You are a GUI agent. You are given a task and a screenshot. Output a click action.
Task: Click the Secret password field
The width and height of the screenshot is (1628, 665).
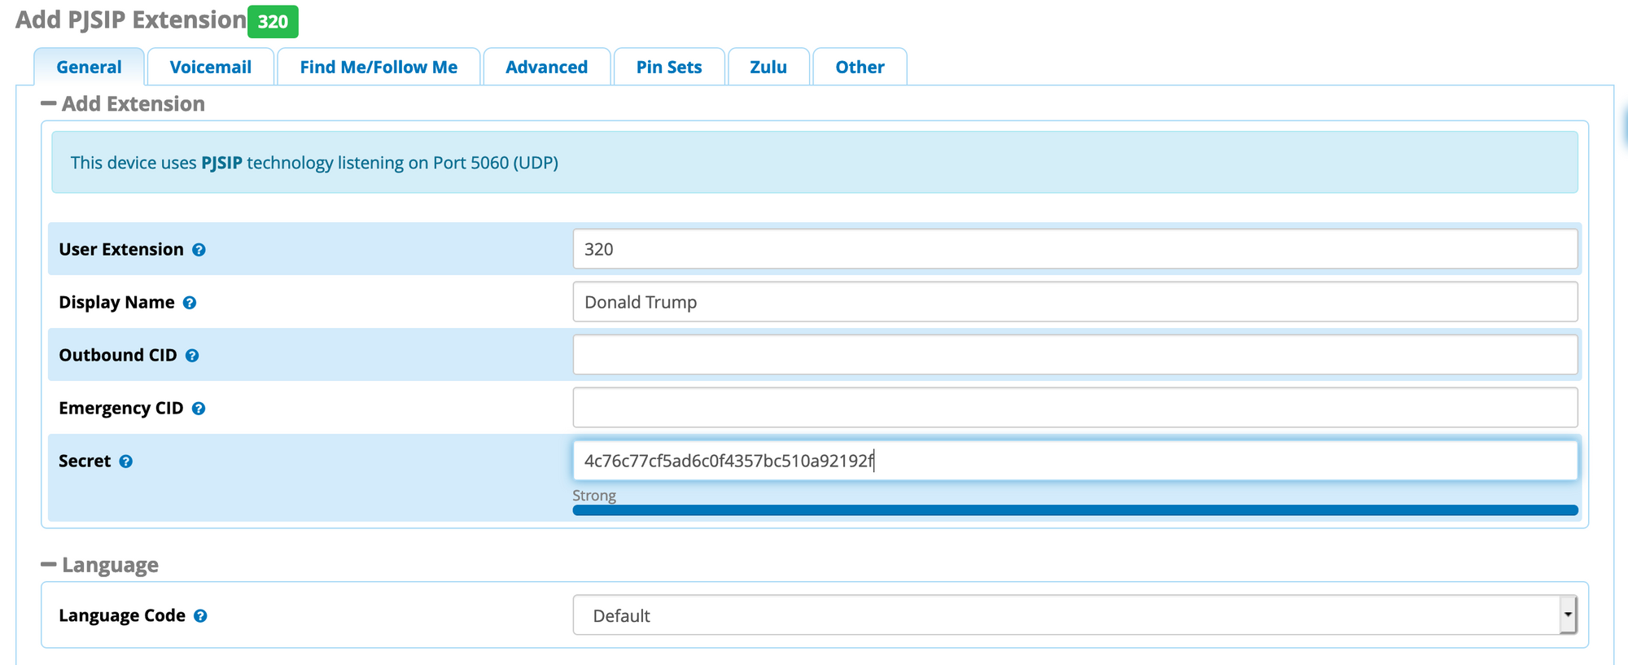click(x=1074, y=461)
